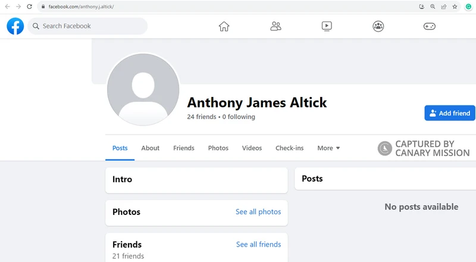Click the 21 friends text
This screenshot has width=476, height=262.
coord(128,256)
